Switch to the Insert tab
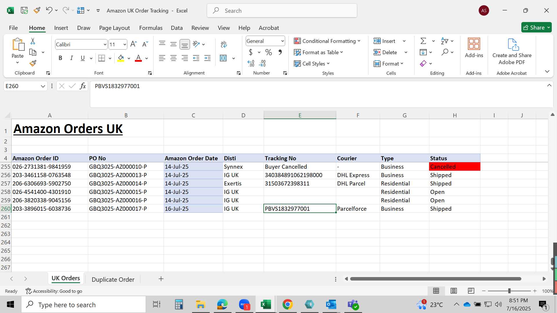The image size is (557, 313). (61, 28)
